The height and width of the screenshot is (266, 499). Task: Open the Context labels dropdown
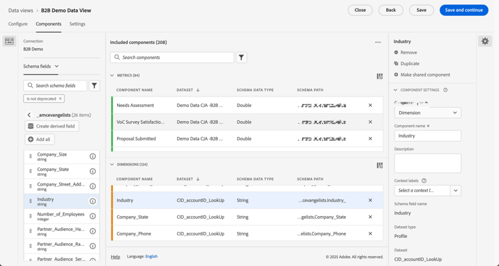click(x=456, y=191)
